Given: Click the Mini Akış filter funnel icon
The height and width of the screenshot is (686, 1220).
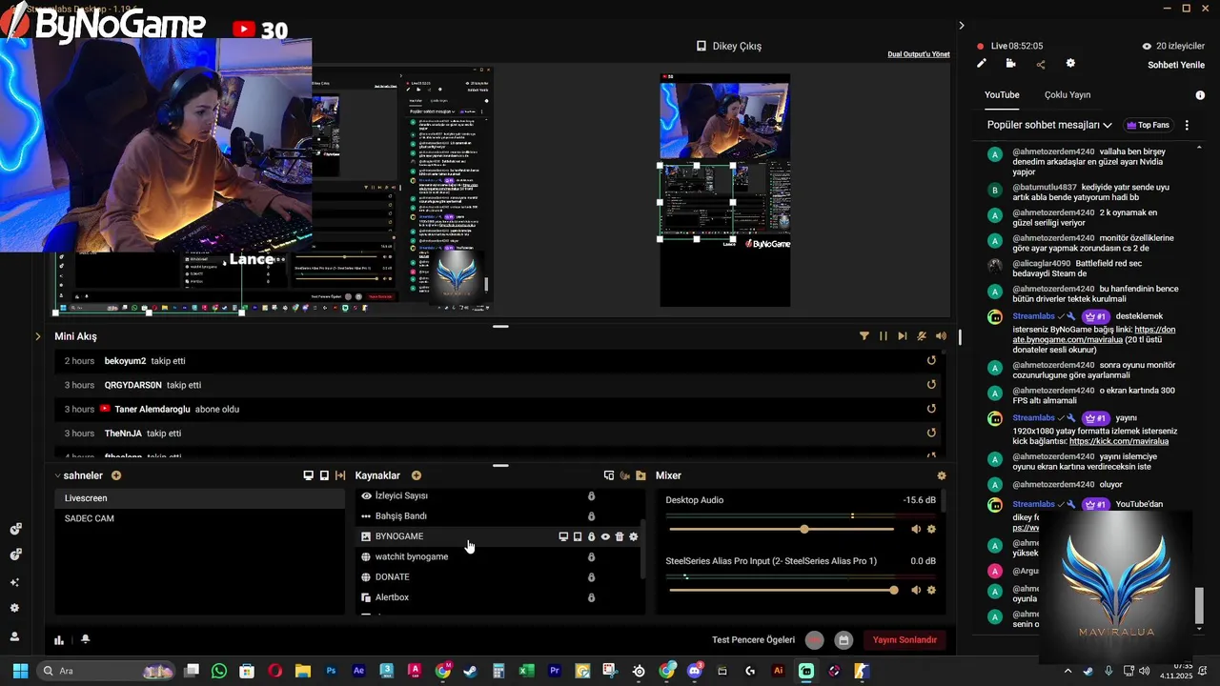Looking at the screenshot, I should [x=864, y=336].
